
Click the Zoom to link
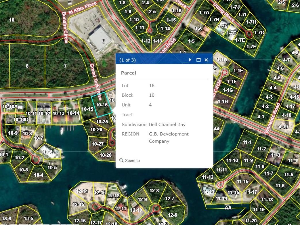click(130, 161)
